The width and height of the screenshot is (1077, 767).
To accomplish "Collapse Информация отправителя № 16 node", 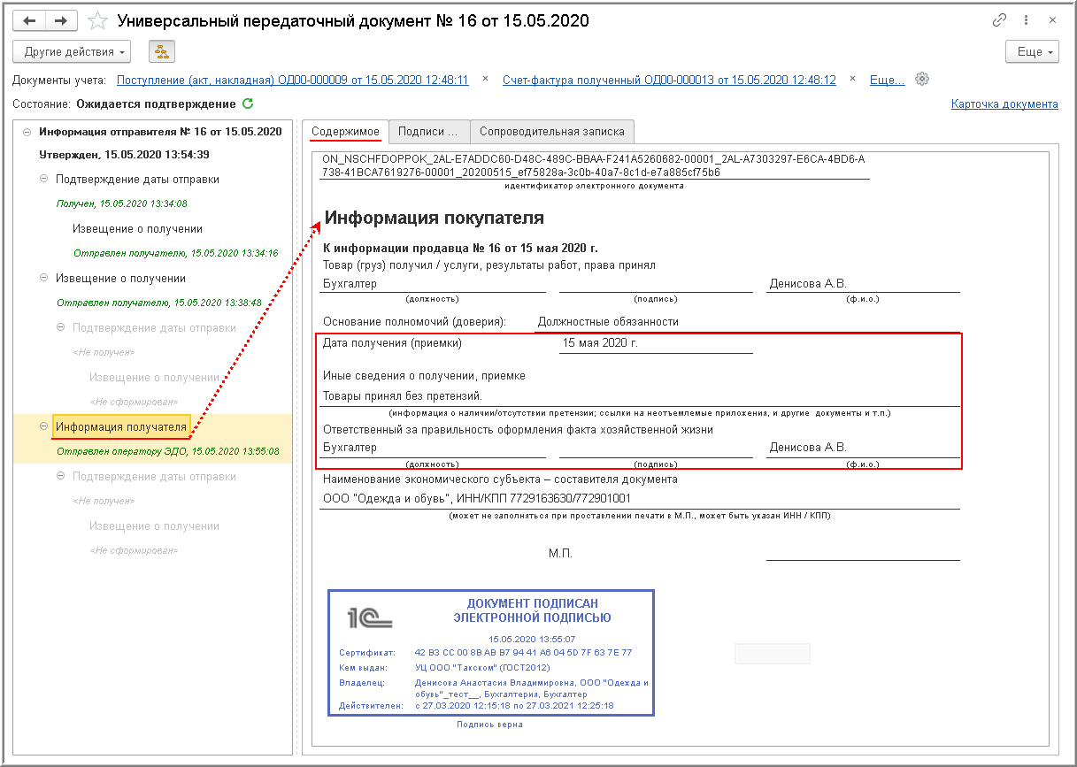I will 27,132.
